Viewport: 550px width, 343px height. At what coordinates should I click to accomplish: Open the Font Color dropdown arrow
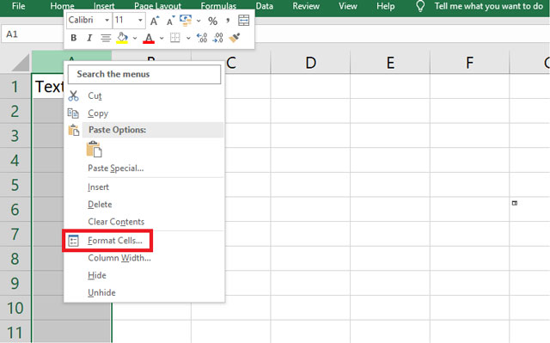point(162,38)
